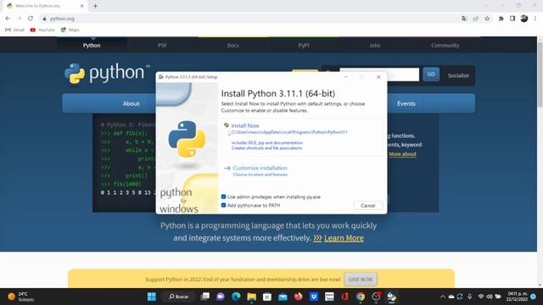This screenshot has height=305, width=543.
Task: Open the Windows Start menu
Action: point(152,297)
